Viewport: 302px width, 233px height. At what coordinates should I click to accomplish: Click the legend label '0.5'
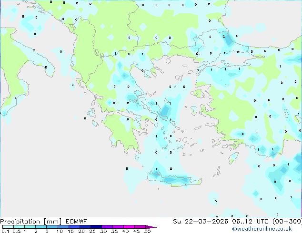[17, 231]
